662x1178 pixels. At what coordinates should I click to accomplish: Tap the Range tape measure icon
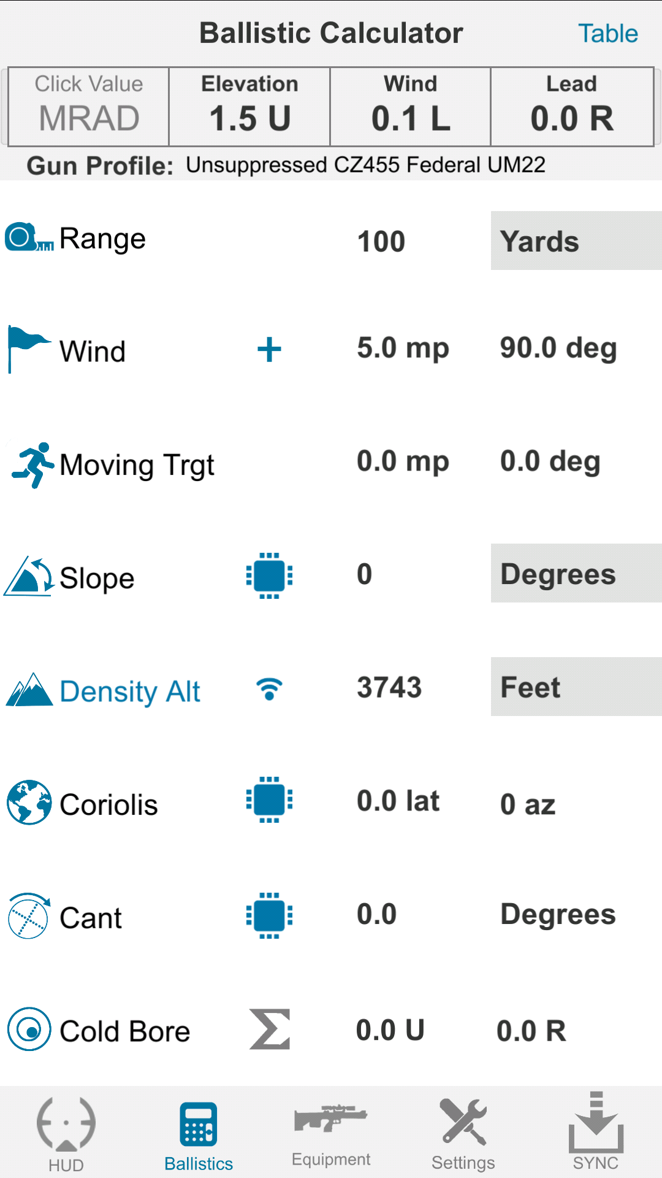pos(29,237)
